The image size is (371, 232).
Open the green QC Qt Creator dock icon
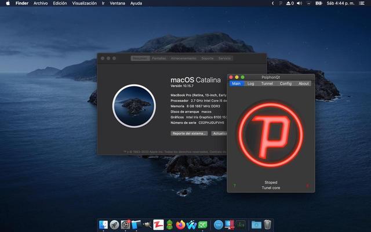[x=202, y=224]
